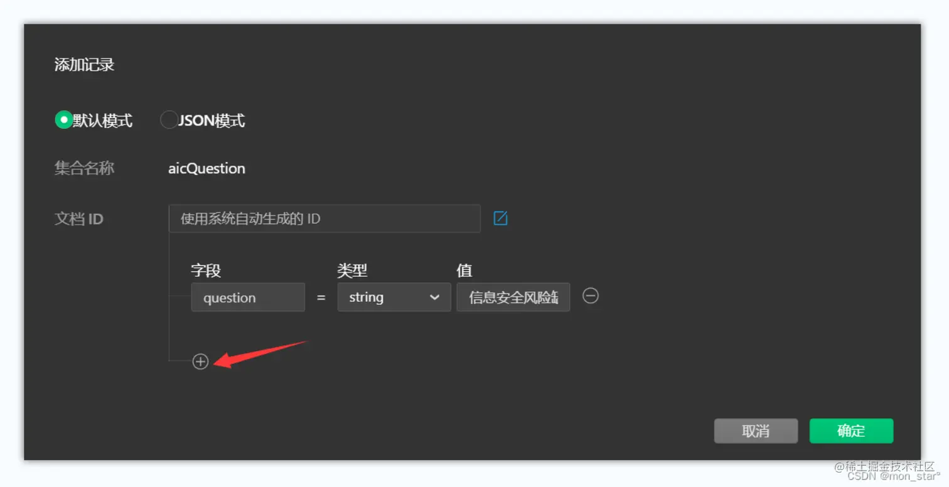The image size is (949, 487).
Task: Click the 值 column header
Action: 464,270
